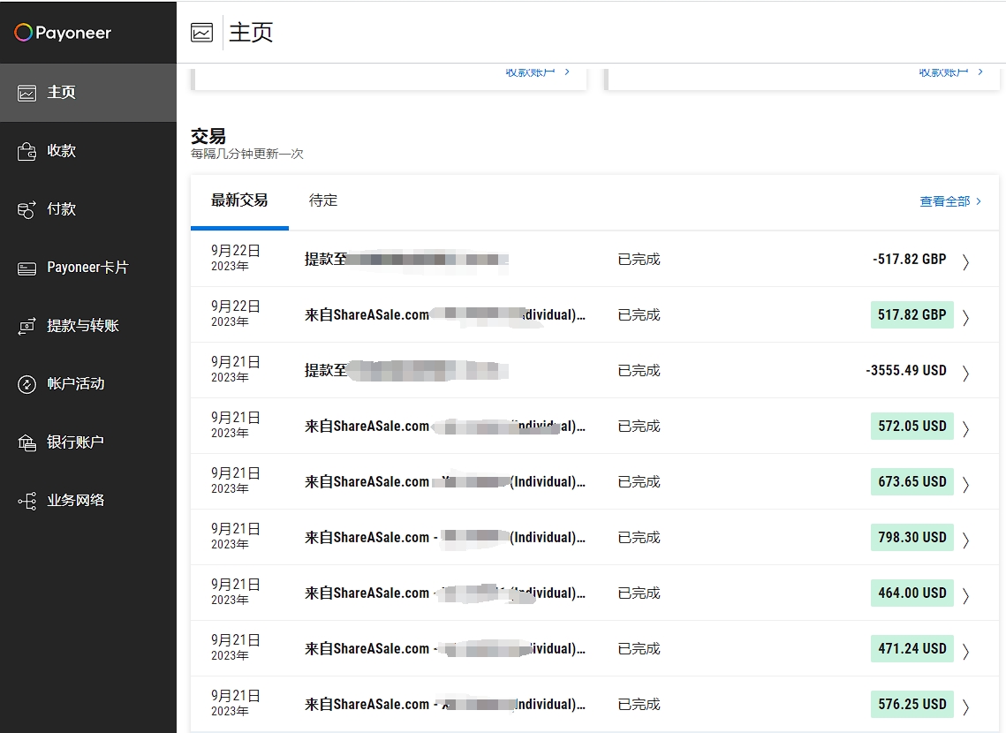The height and width of the screenshot is (733, 1006).
Task: Click the green 517.82 GBP amount badge
Action: click(911, 315)
